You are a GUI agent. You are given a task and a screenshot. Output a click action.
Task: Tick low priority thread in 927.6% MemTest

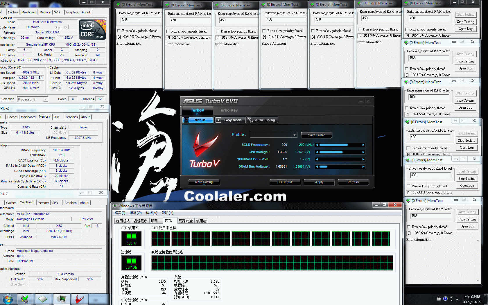168,31
